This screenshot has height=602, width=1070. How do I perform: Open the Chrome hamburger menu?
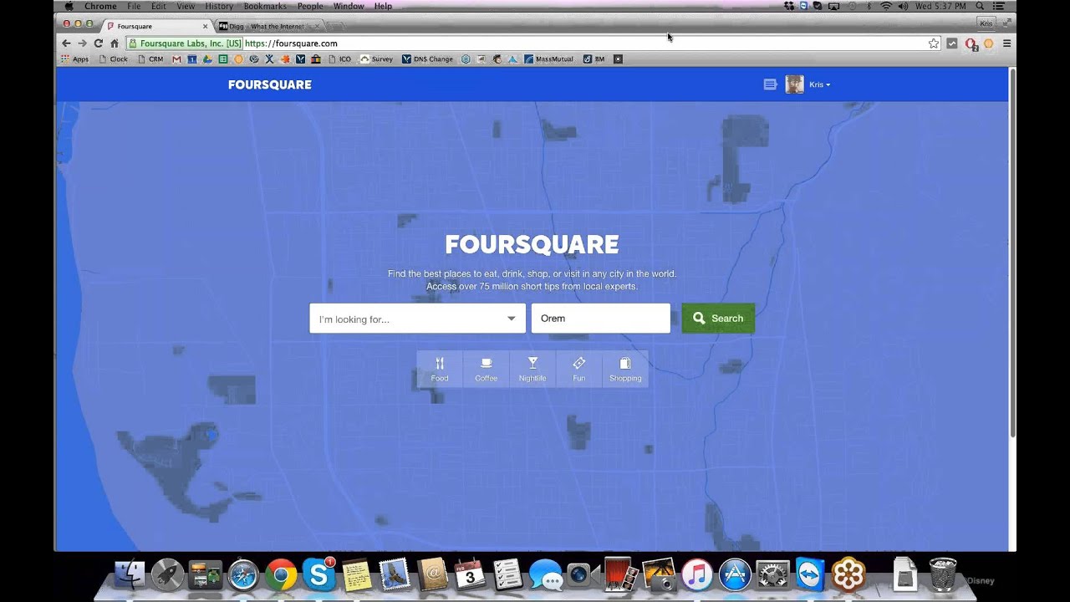point(1006,43)
